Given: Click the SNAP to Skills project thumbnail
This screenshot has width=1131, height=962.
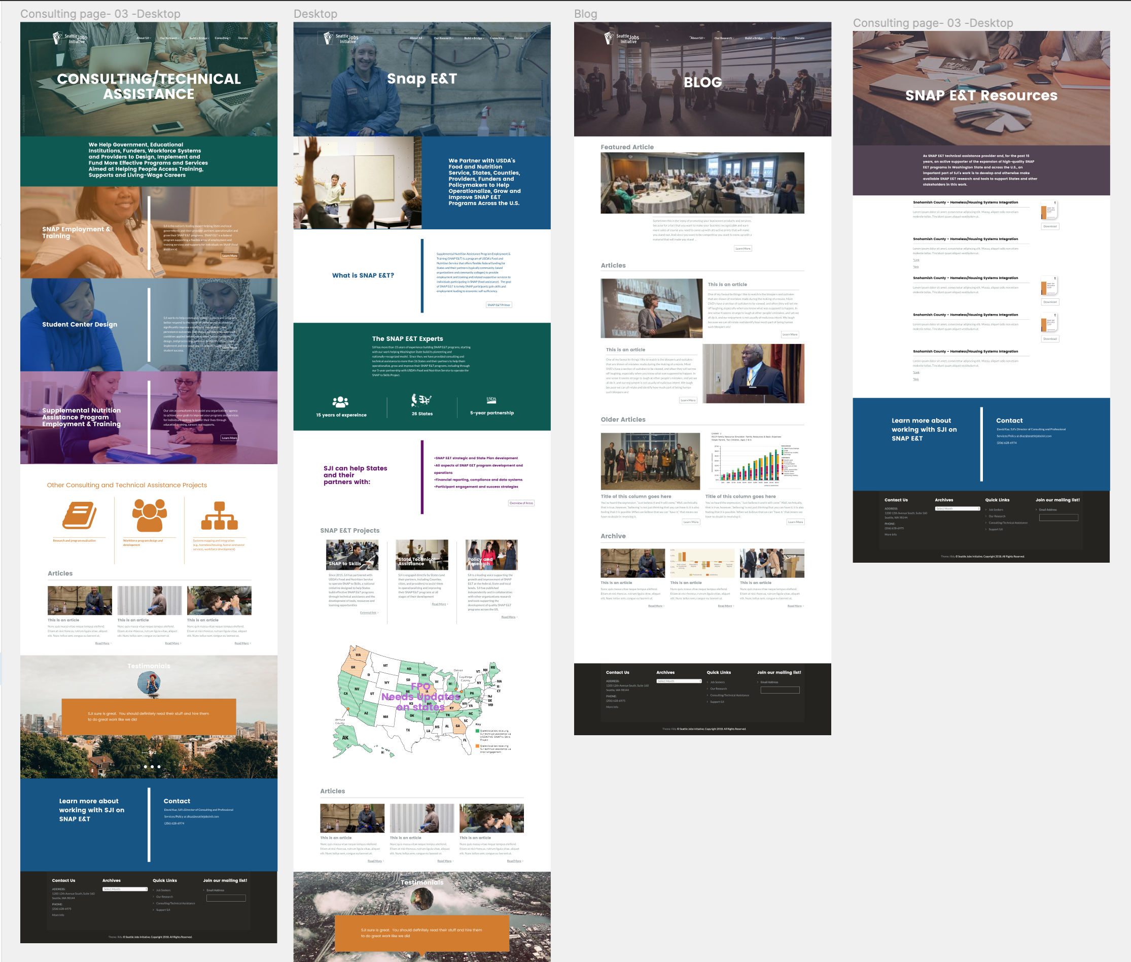Looking at the screenshot, I should [x=351, y=555].
